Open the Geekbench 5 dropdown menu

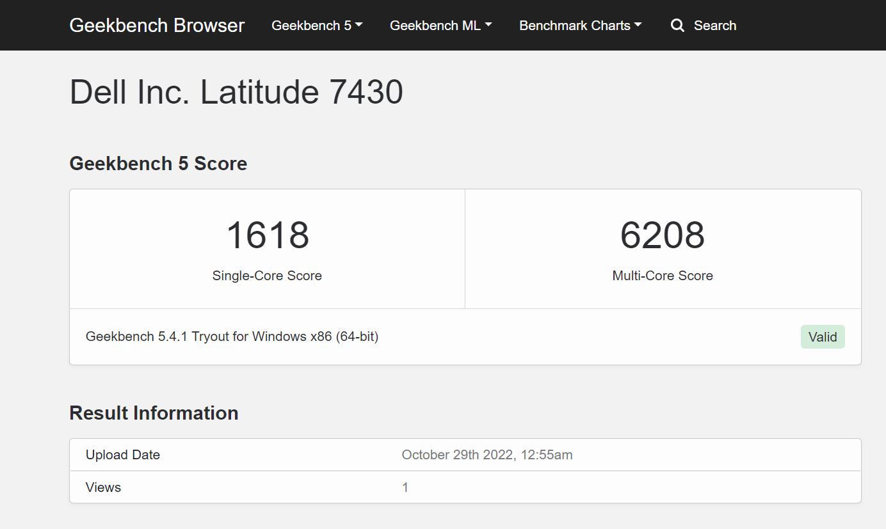coord(317,26)
